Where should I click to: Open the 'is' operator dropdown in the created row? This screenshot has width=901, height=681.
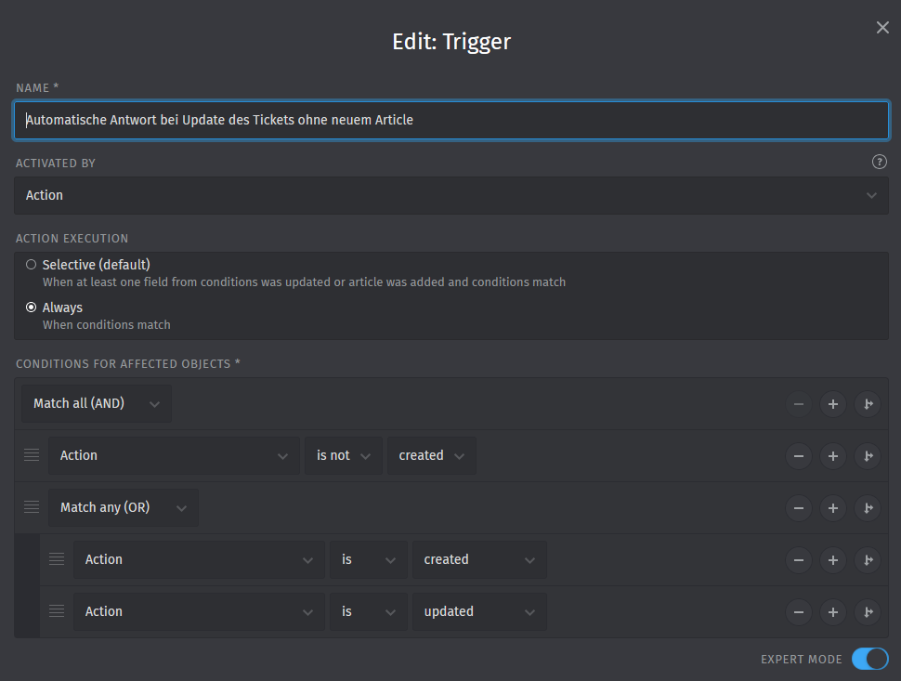click(369, 559)
